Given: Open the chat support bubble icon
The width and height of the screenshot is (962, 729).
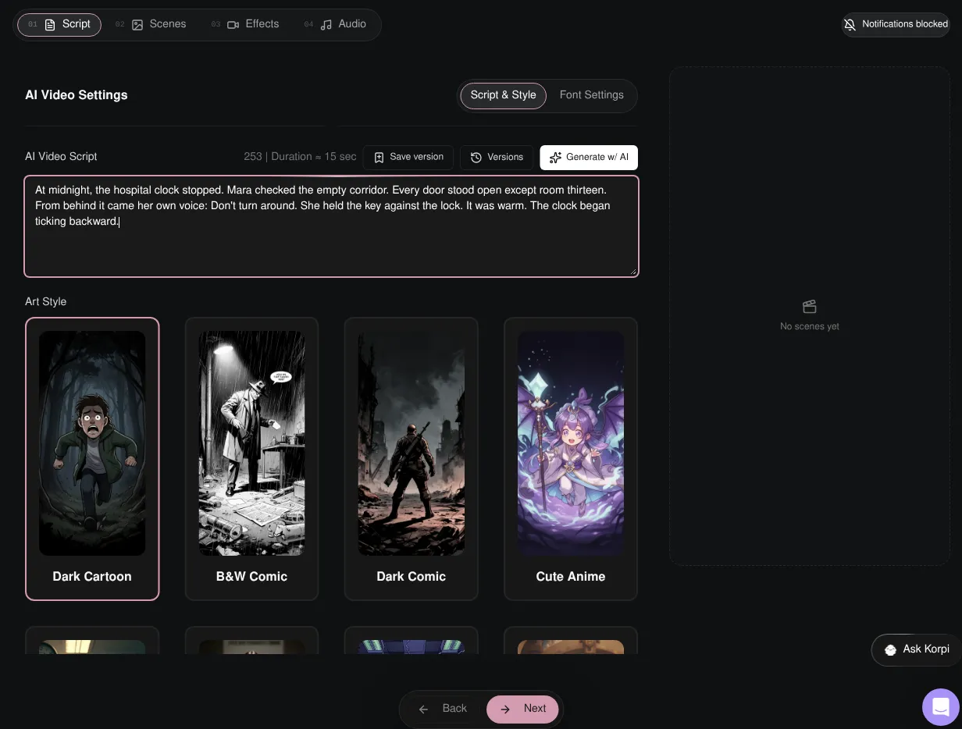Looking at the screenshot, I should 941,707.
